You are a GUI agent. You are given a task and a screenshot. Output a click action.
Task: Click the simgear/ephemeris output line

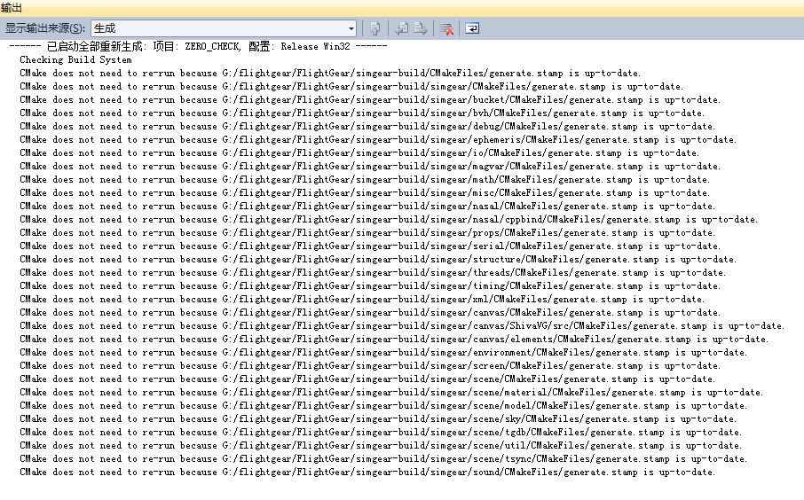pos(378,140)
